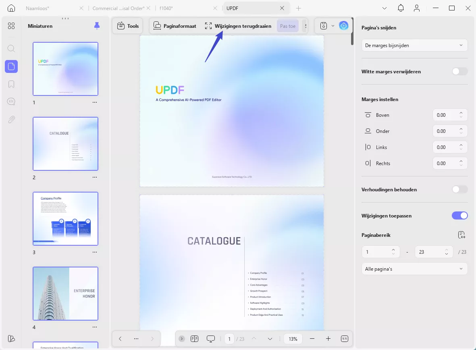
Task: Open the Tools button
Action: point(128,26)
